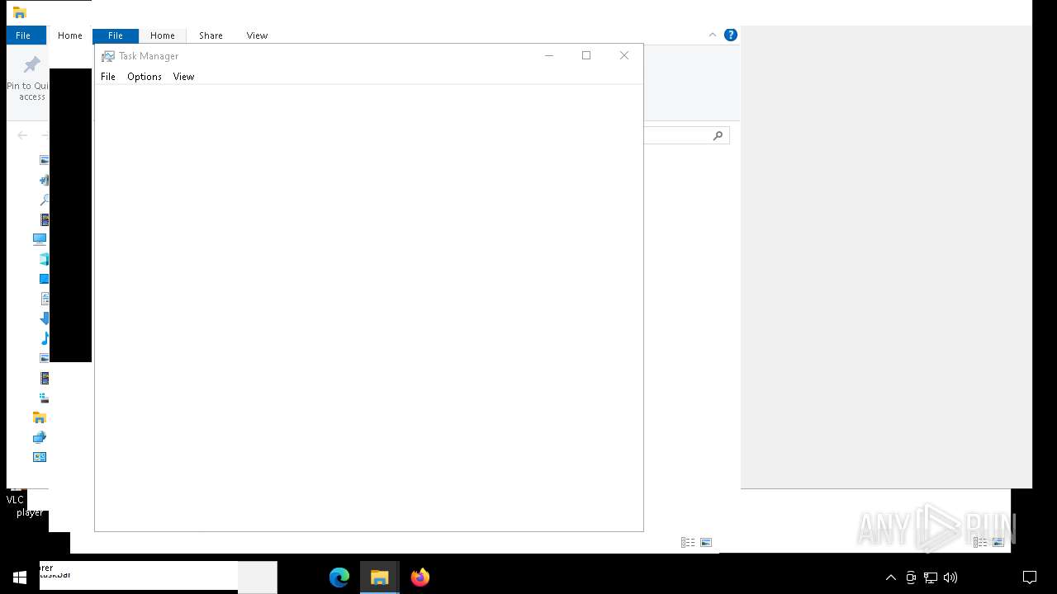Open File Explorer help via the question mark icon

pos(730,35)
